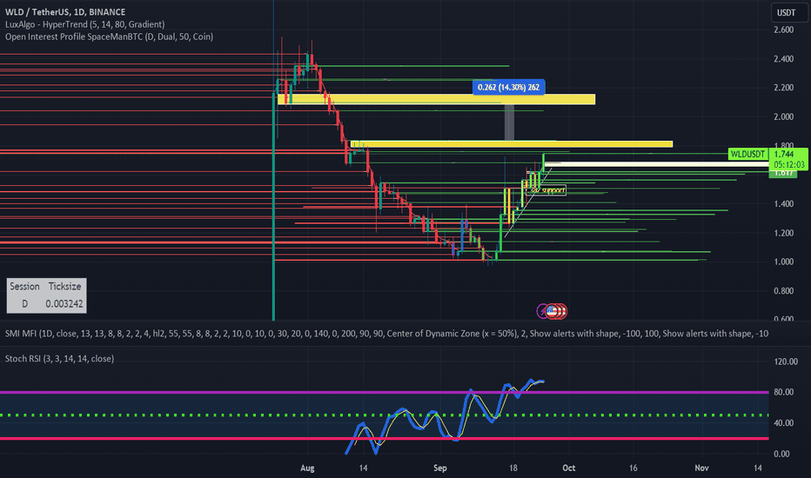Screen dimensions: 811x478
Task: Click the WLD / TetherUS symbol title
Action: (65, 12)
